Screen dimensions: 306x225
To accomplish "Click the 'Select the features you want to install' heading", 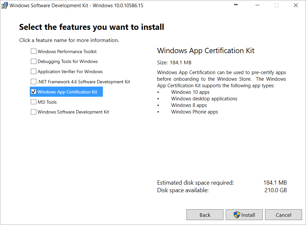I will coord(91,27).
